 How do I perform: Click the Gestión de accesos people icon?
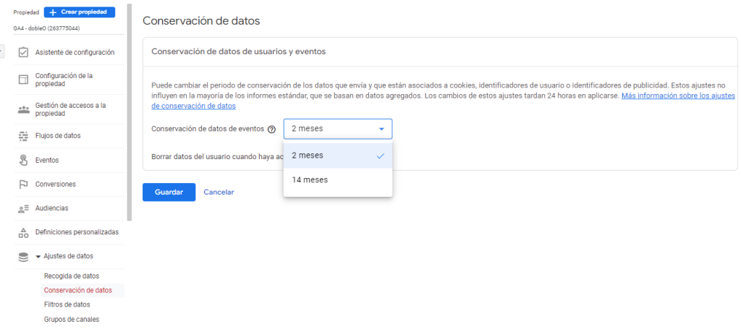23,109
